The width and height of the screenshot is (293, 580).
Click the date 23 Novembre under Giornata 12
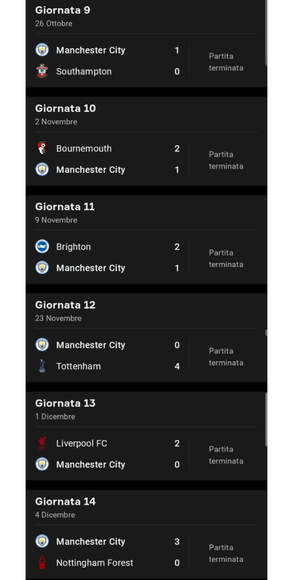click(58, 318)
